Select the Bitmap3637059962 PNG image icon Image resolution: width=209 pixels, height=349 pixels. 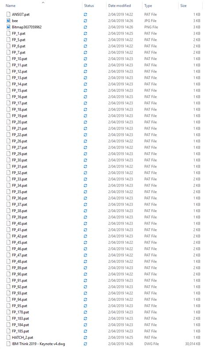[8, 27]
